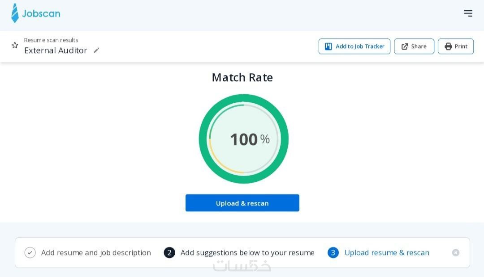This screenshot has width=484, height=277.
Task: Select the step 3 number badge
Action: (333, 253)
